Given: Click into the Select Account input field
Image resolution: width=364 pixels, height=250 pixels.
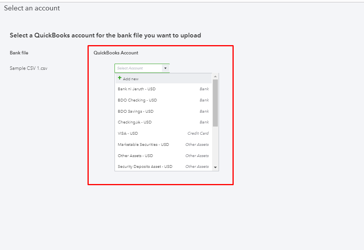Looking at the screenshot, I should [138, 68].
